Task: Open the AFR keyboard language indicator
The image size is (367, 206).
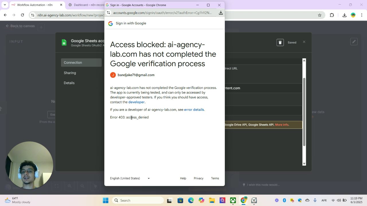Action: click(x=324, y=200)
